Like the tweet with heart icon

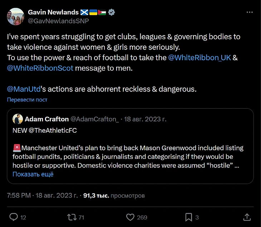click(x=130, y=217)
